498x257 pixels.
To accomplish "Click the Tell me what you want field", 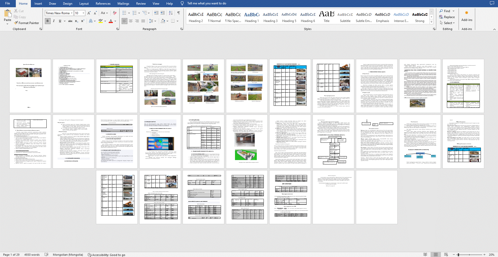I will (x=207, y=3).
